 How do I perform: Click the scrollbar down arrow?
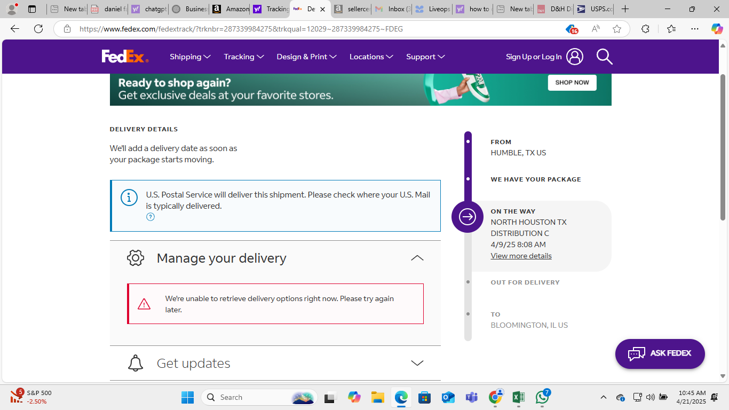tap(723, 376)
